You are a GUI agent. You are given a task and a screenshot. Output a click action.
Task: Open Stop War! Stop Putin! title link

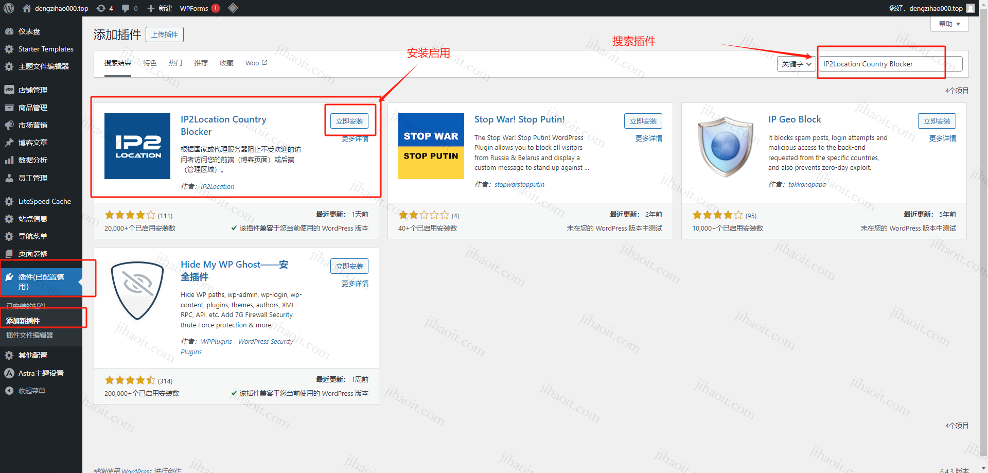519,119
